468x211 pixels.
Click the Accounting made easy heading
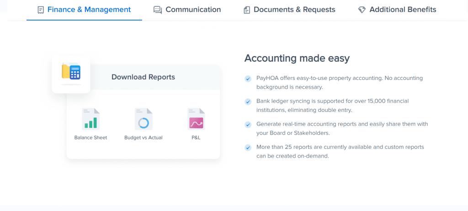pyautogui.click(x=297, y=58)
